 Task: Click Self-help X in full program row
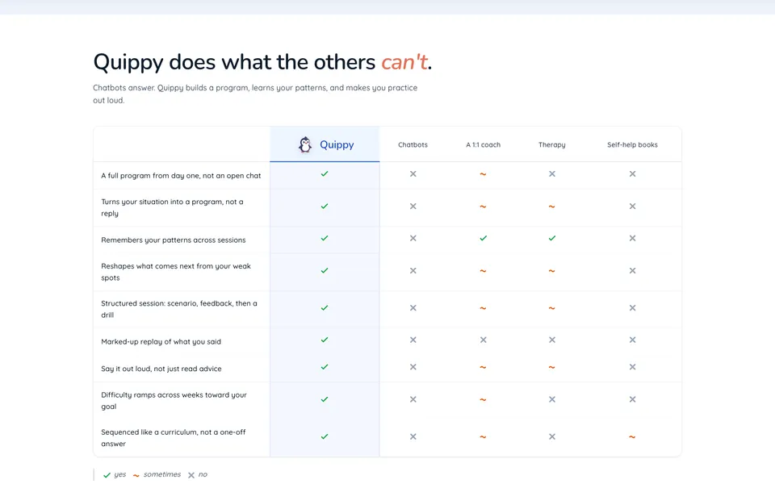632,174
